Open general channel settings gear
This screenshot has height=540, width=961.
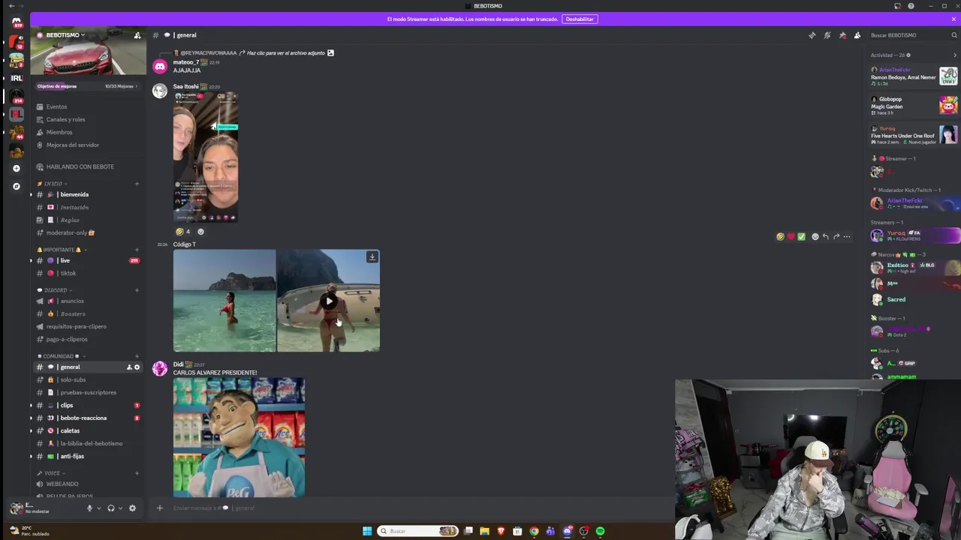tap(137, 367)
